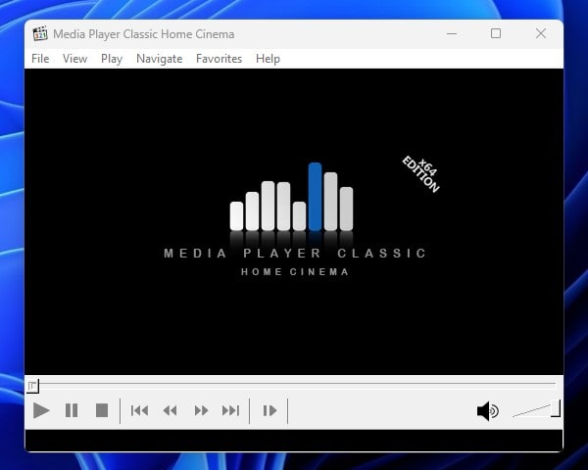The image size is (588, 470).
Task: Skip to next file with skip-forward icon
Action: click(x=230, y=411)
